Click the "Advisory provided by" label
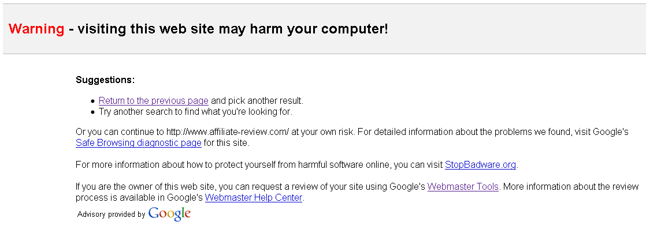 111,215
